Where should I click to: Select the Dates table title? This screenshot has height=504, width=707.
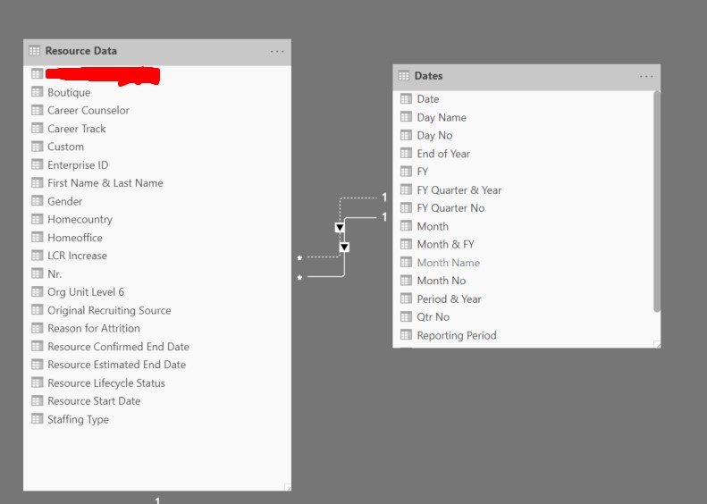click(x=428, y=76)
